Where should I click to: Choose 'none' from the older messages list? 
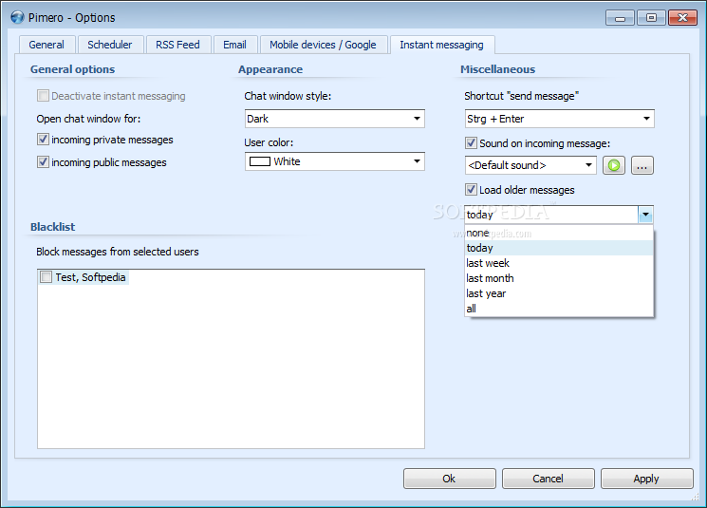pos(559,233)
